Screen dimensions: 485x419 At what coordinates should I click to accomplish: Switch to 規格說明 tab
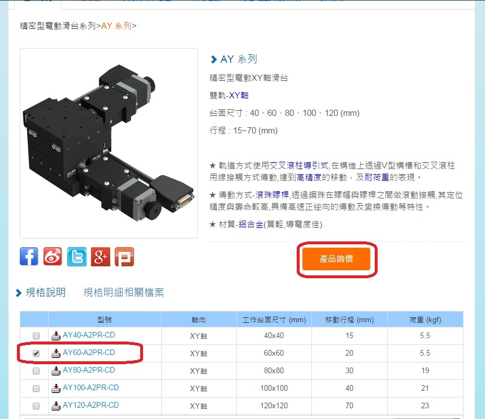45,292
